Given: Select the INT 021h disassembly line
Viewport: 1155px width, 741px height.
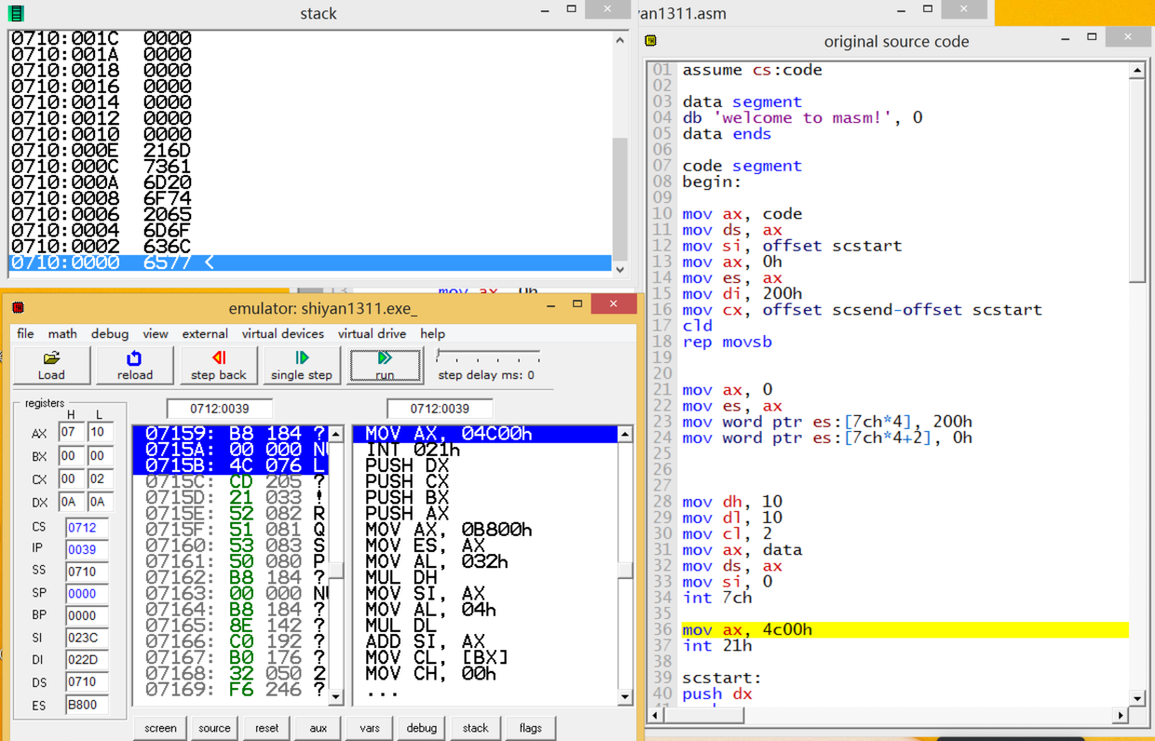Looking at the screenshot, I should pos(412,450).
